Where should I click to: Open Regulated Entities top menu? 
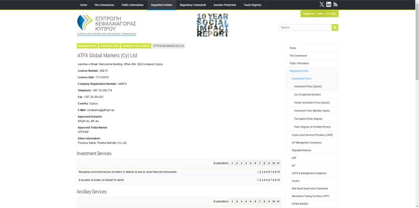point(162,5)
